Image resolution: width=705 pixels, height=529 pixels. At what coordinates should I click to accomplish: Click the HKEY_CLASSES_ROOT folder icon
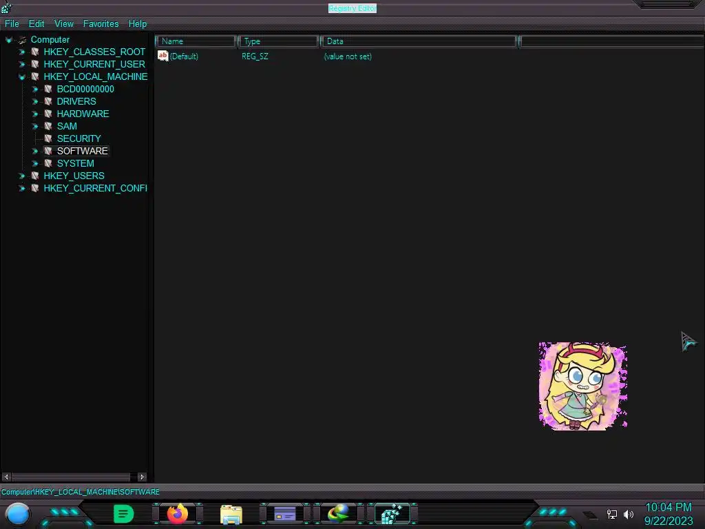point(35,52)
